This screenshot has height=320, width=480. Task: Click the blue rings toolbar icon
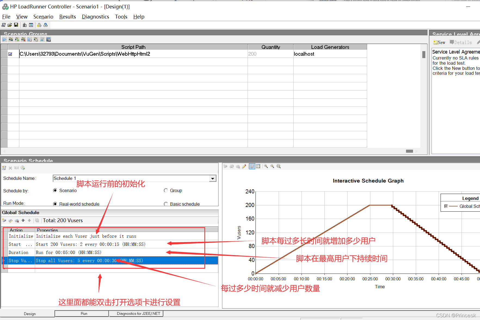45,25
